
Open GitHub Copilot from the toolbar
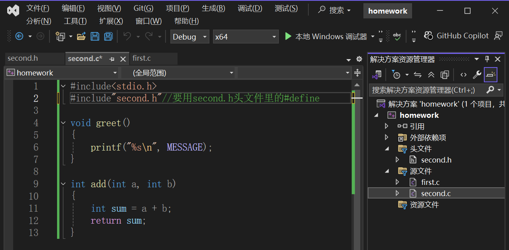[456, 36]
